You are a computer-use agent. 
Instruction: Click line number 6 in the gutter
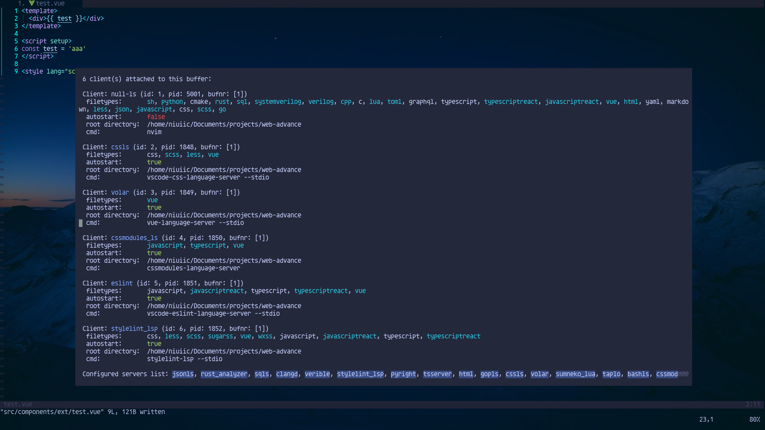[16, 49]
